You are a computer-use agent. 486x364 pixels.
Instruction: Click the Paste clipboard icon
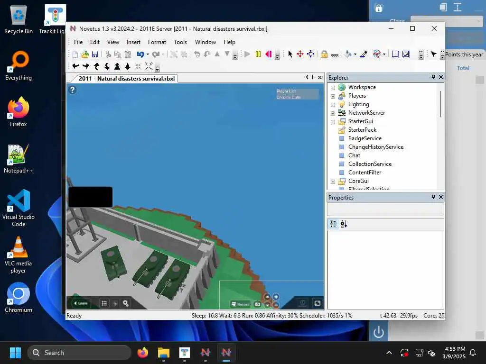[128, 55]
